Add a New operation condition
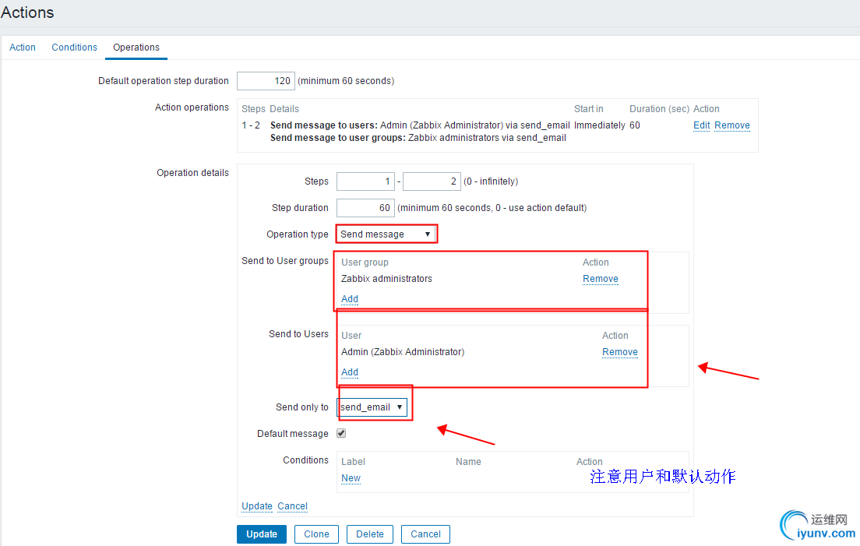The width and height of the screenshot is (860, 546). pos(351,478)
